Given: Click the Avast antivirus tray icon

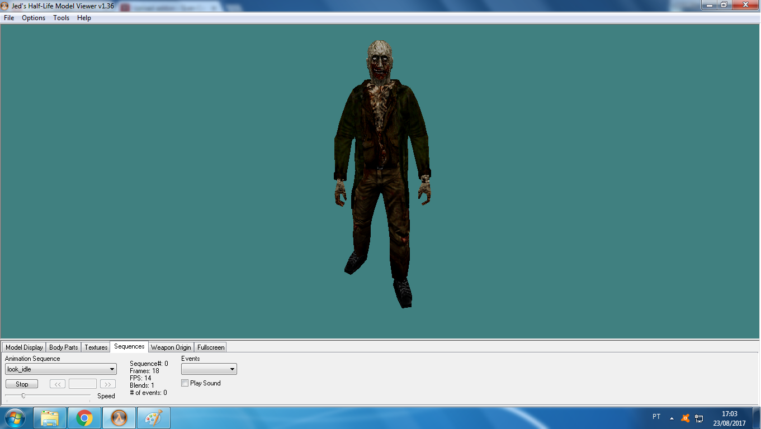Looking at the screenshot, I should click(x=686, y=418).
